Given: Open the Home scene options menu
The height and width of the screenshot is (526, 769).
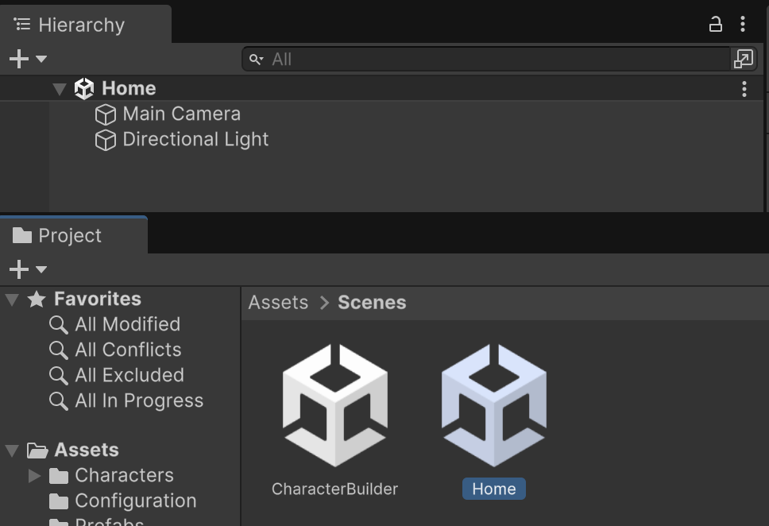Looking at the screenshot, I should pyautogui.click(x=744, y=89).
